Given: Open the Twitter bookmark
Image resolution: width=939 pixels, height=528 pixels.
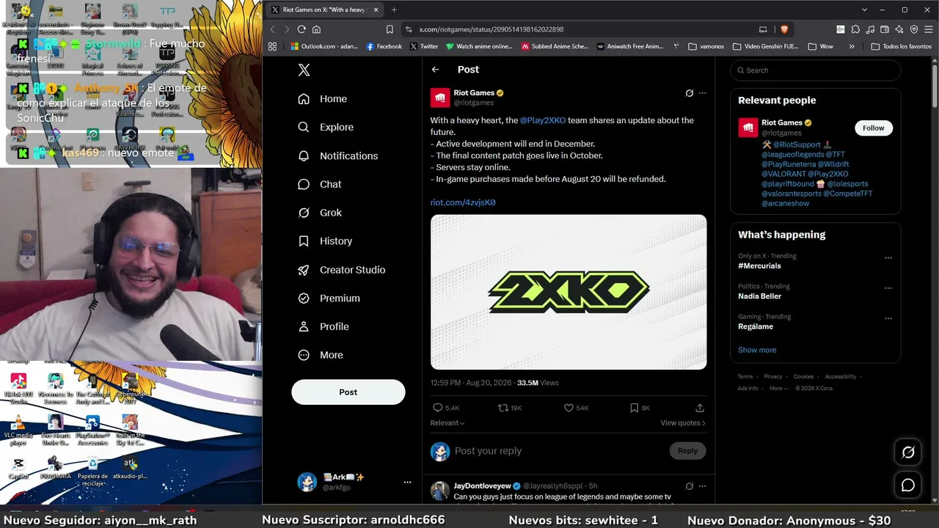Looking at the screenshot, I should tap(424, 46).
